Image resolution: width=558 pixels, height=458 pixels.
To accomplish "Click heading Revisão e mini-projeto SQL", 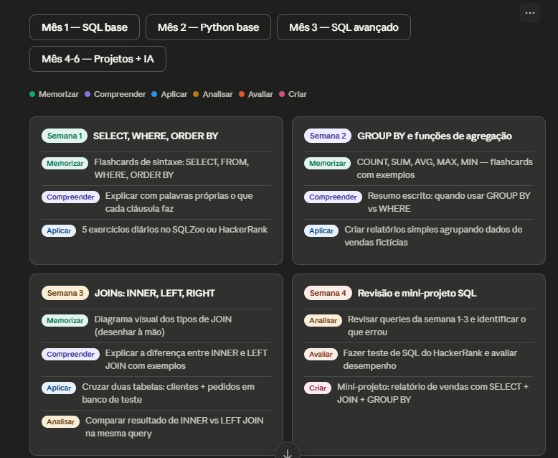I will [417, 293].
